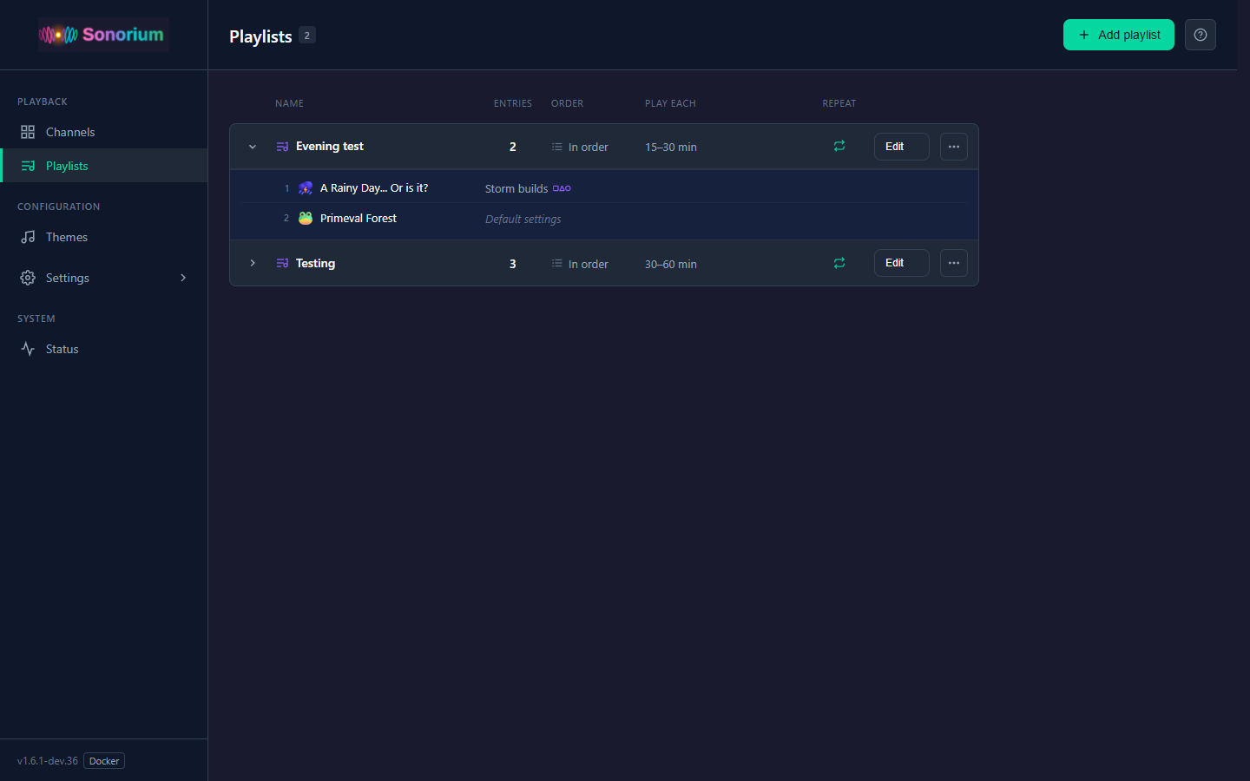Click the playlist icon beside Evening test

(282, 147)
